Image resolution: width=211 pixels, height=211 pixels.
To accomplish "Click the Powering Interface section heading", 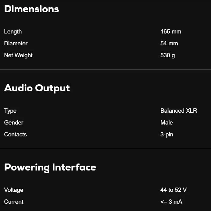I will click(50, 167).
